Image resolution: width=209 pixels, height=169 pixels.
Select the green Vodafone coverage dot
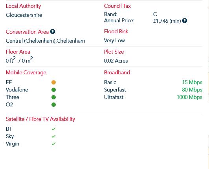[x=53, y=90]
